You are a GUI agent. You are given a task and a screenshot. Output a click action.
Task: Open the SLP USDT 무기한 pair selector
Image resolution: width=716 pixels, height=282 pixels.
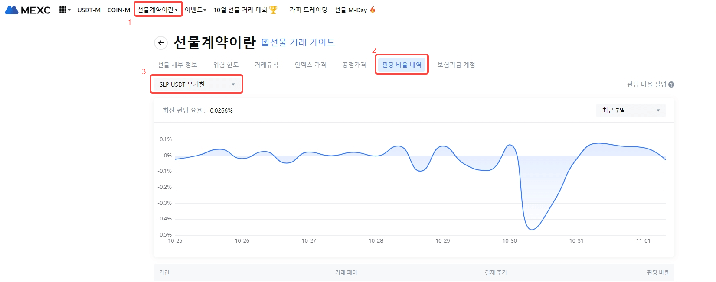pyautogui.click(x=196, y=84)
